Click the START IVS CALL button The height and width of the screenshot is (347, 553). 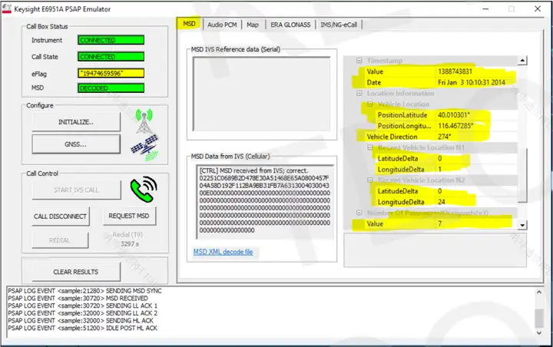coord(76,190)
